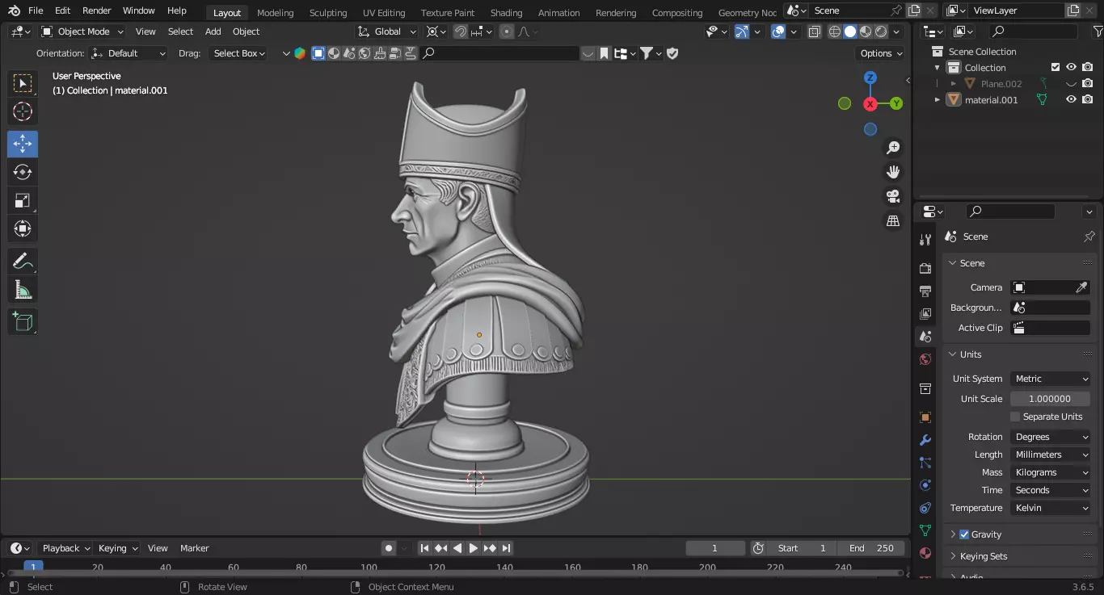Toggle viewport overlays display
Viewport: 1104px width, 595px height.
(x=778, y=31)
